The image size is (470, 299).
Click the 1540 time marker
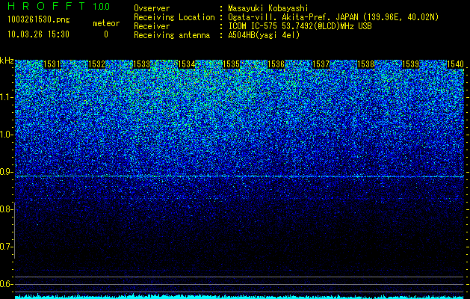(455, 64)
